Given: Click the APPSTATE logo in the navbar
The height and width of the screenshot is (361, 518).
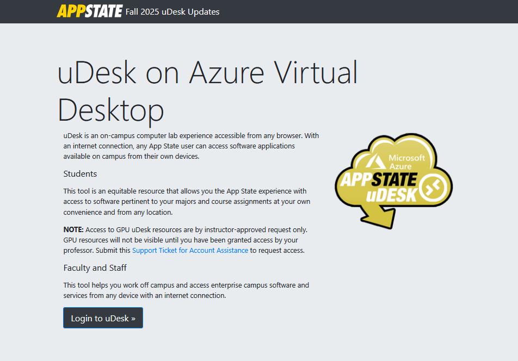Looking at the screenshot, I should pos(90,11).
